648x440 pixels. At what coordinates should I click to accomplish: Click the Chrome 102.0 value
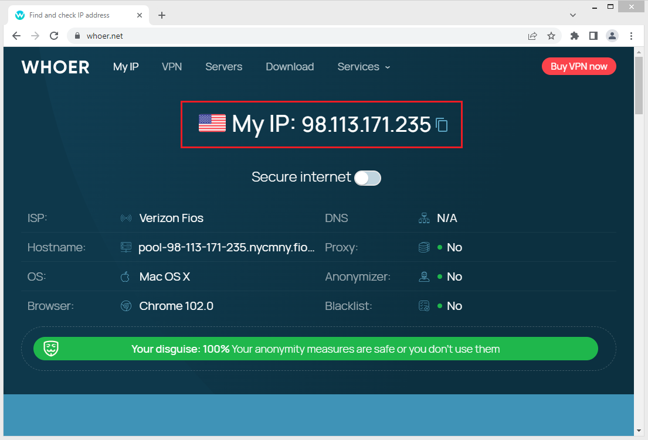point(176,306)
